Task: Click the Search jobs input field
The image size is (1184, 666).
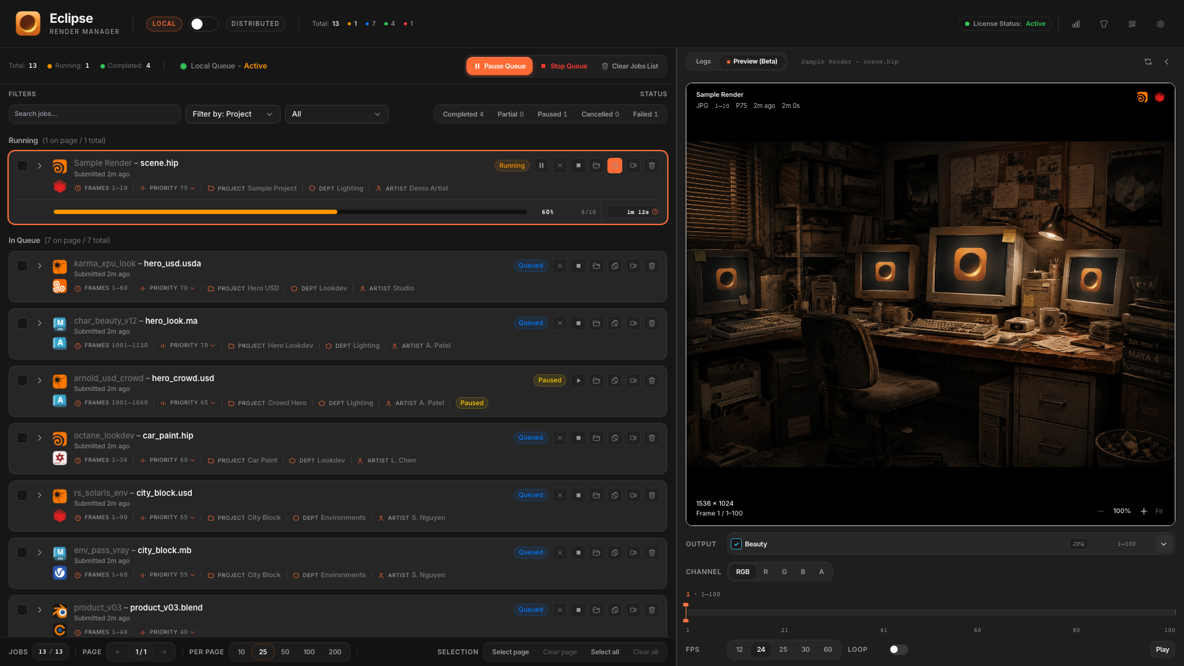Action: click(x=94, y=114)
